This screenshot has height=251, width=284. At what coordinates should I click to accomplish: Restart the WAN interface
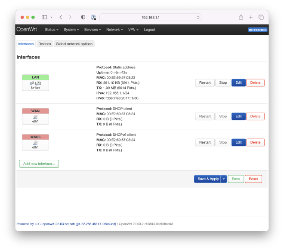205,116
